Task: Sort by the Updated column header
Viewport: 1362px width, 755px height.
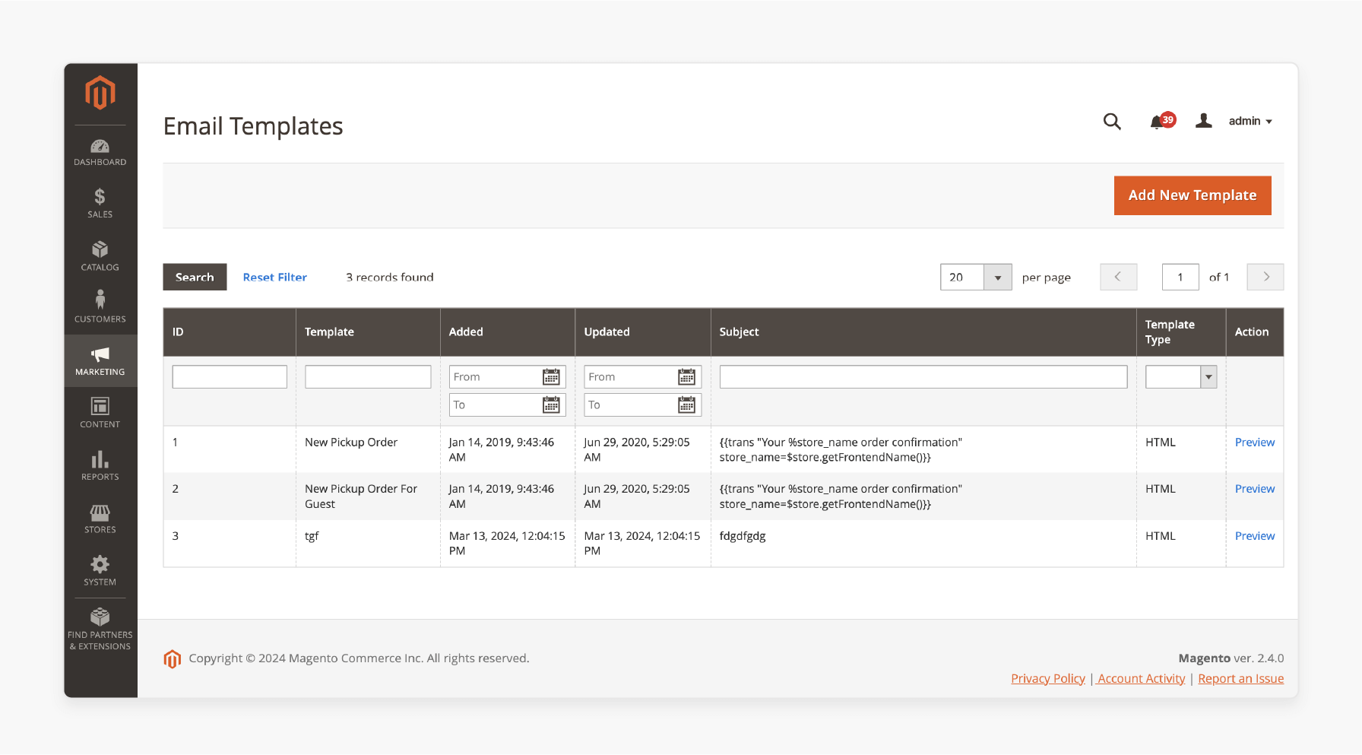Action: pos(643,332)
